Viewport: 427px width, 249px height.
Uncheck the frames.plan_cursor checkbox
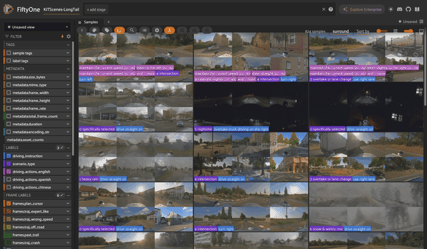(x=9, y=203)
